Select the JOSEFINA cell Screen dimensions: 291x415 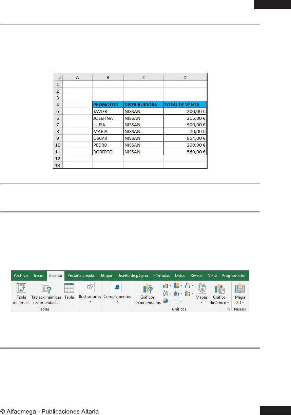tap(108, 118)
